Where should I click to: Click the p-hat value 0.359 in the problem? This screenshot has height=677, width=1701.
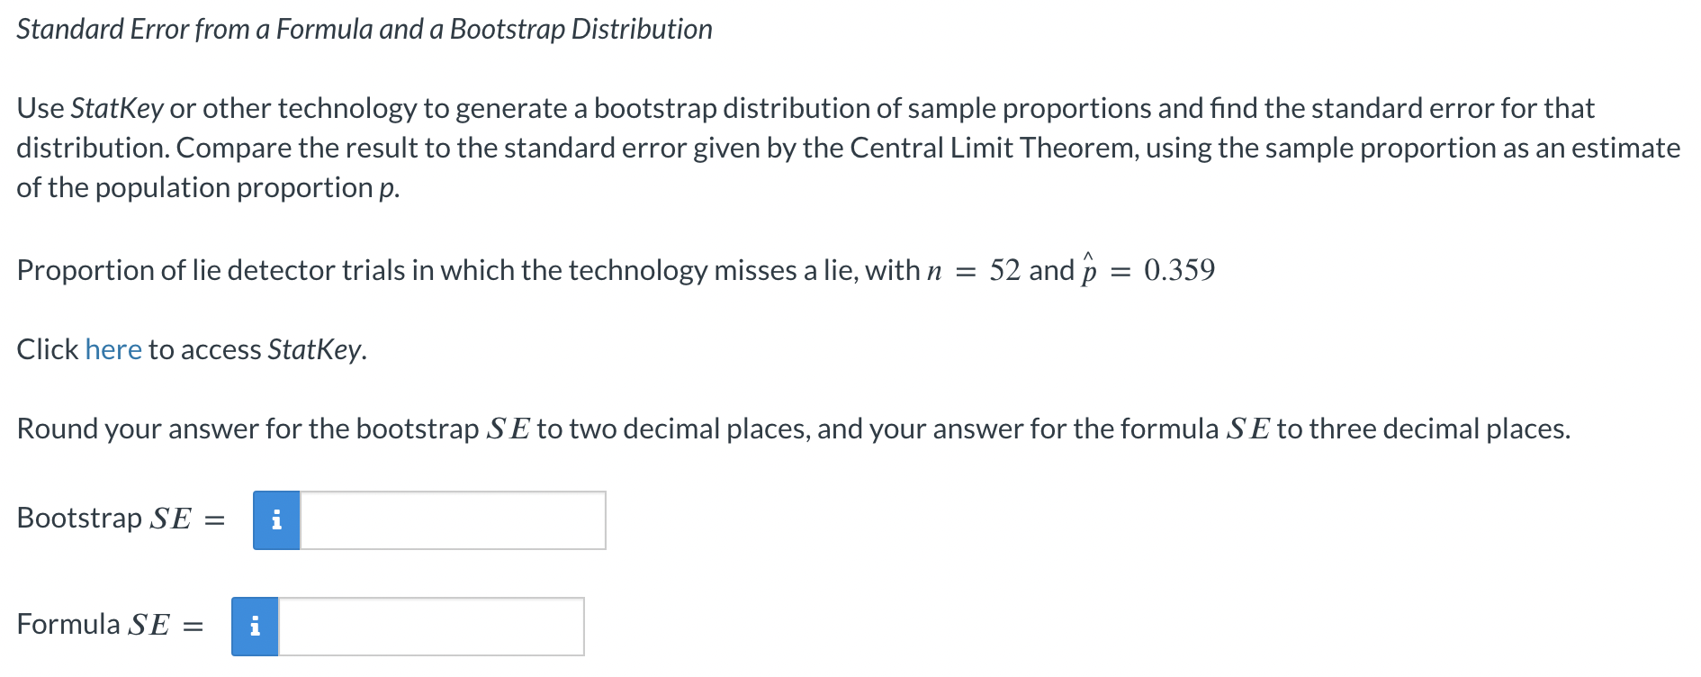[1181, 268]
